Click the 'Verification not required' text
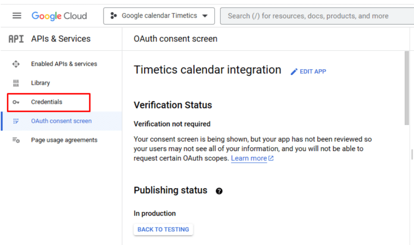Screen dimensions: 414x245 [x=172, y=124]
